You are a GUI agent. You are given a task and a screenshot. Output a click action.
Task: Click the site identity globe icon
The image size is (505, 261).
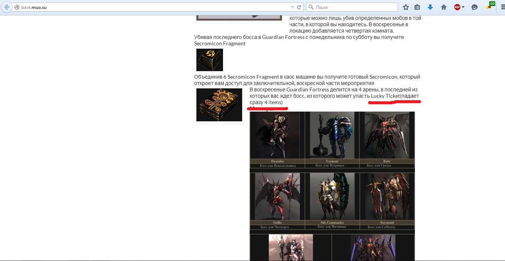[17, 7]
